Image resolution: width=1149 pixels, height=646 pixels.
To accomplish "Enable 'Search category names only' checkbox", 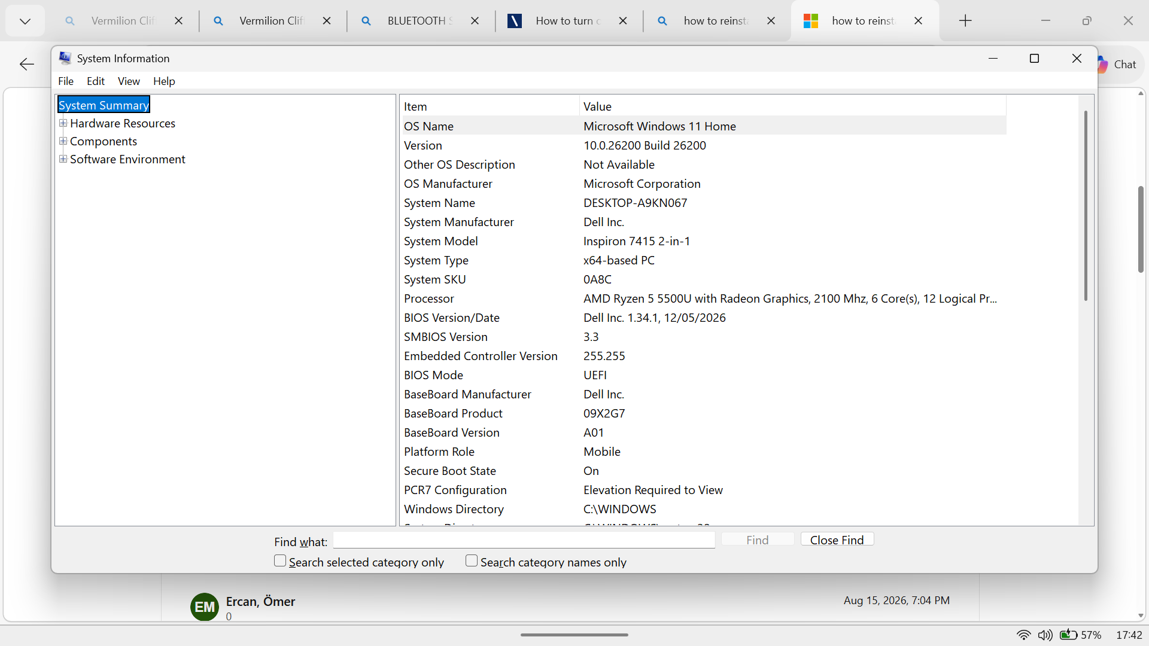I will pyautogui.click(x=472, y=561).
